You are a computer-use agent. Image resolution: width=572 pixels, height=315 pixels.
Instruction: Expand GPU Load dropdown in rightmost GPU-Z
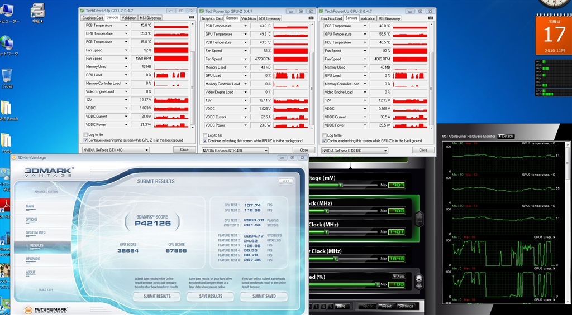[x=365, y=76]
